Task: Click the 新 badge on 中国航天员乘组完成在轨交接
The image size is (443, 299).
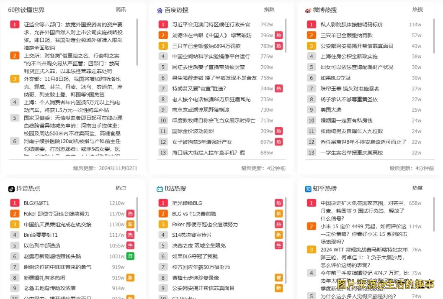Action: click(x=130, y=223)
